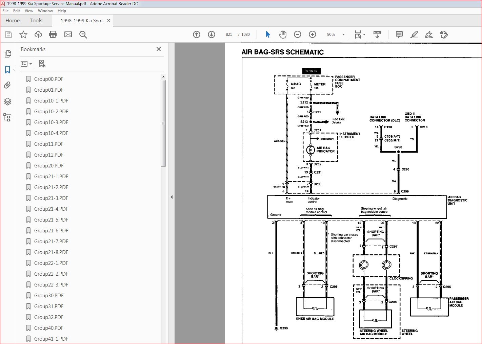This screenshot has width=482, height=344.
Task: Go to next page arrow
Action: pyautogui.click(x=212, y=35)
